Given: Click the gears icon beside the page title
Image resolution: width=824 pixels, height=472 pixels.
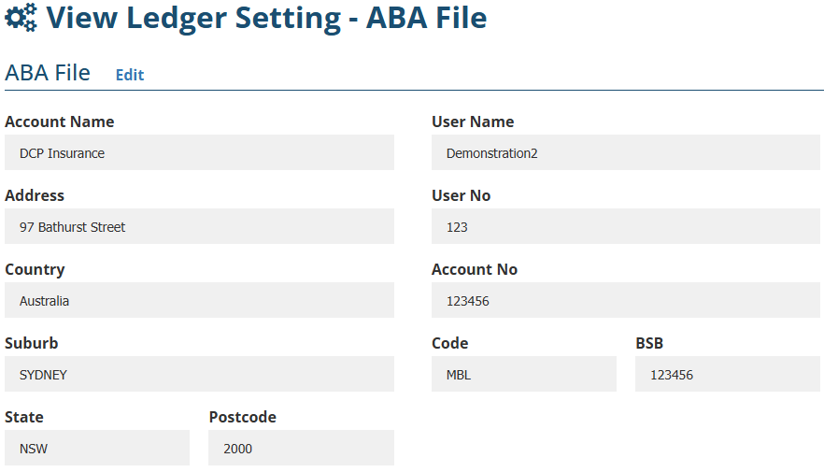Looking at the screenshot, I should [x=21, y=17].
